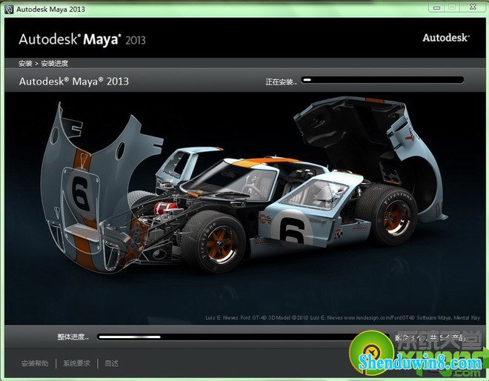
Task: Click the 安装进度 breadcrumb item
Action: [x=55, y=64]
